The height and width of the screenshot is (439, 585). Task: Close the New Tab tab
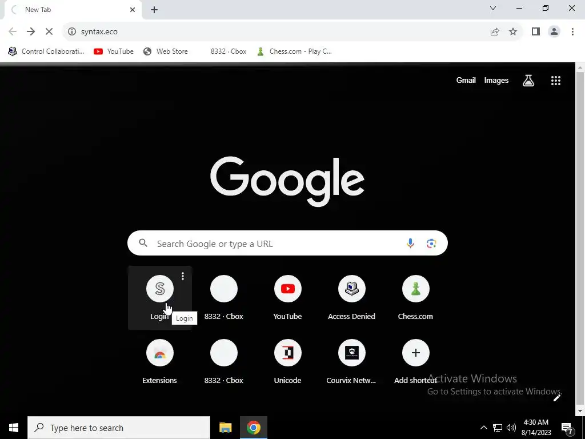(x=133, y=10)
